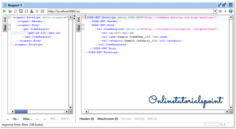Click the recreate default request icon in toolbar
Viewport: 236px width, 129px height.
(21, 11)
